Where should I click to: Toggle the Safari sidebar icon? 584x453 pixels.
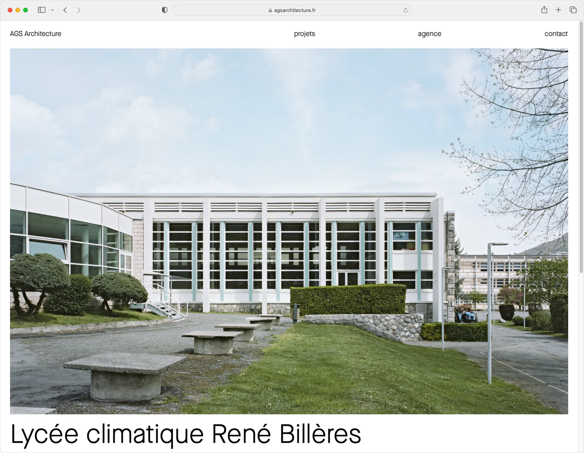[x=41, y=10]
